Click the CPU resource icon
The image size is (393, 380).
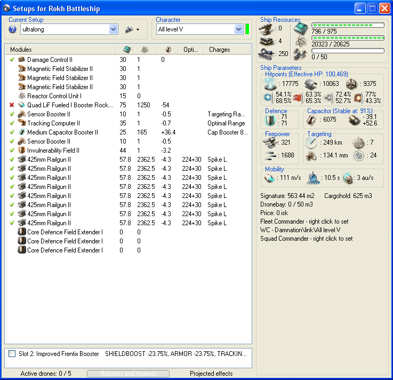tap(301, 28)
